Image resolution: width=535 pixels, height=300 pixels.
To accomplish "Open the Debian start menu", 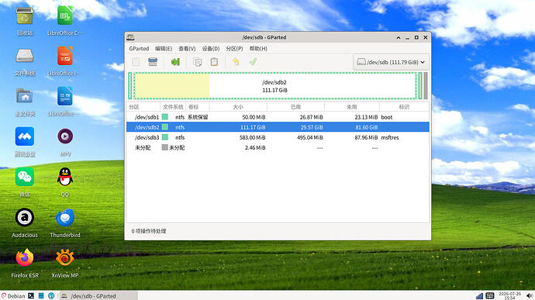I will 13,296.
